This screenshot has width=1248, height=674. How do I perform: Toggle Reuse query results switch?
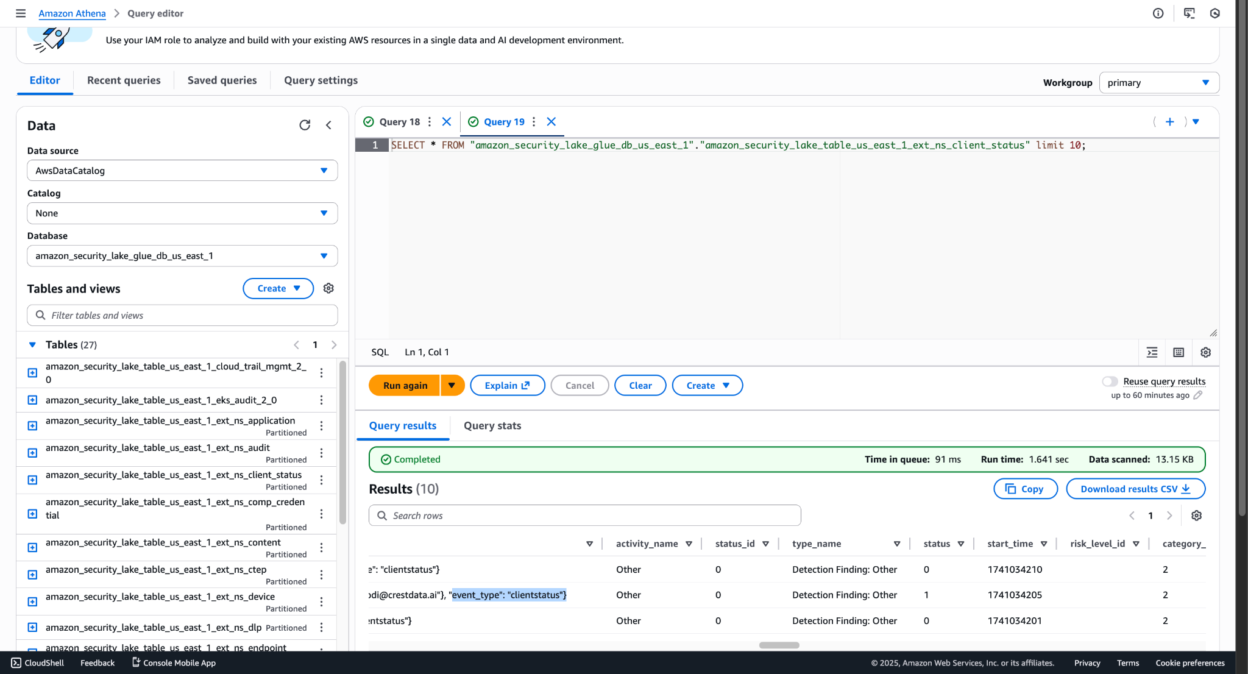1110,381
